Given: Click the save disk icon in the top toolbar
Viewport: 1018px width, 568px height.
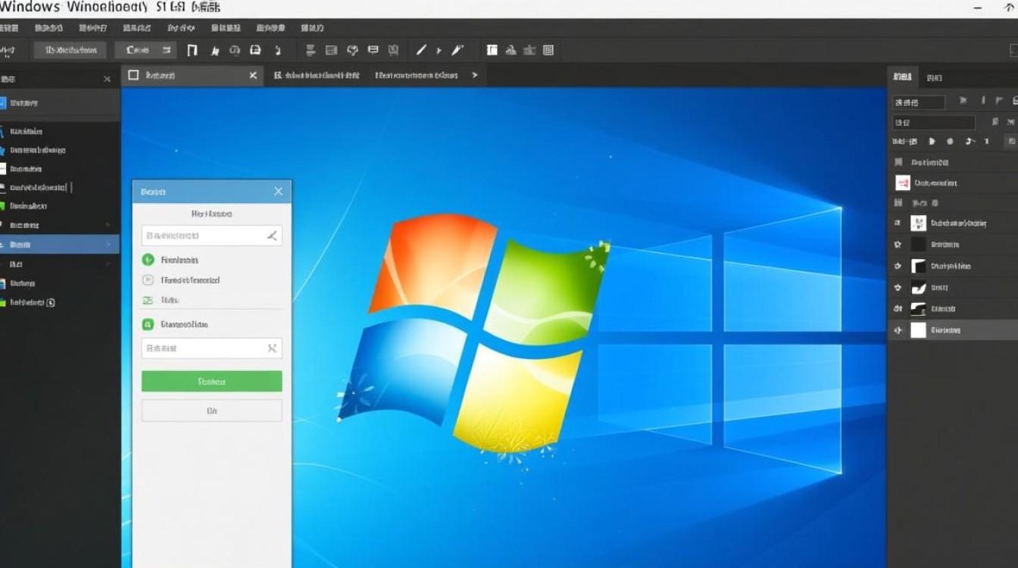Looking at the screenshot, I should [255, 51].
